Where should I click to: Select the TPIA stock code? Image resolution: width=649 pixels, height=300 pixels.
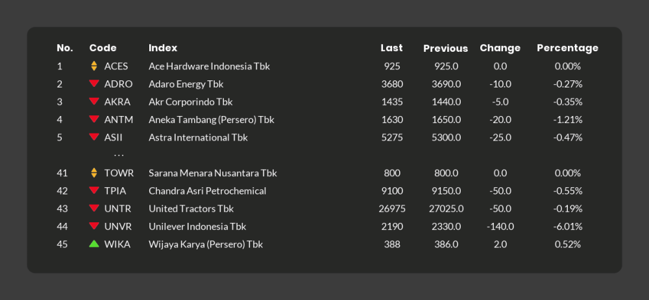click(116, 191)
